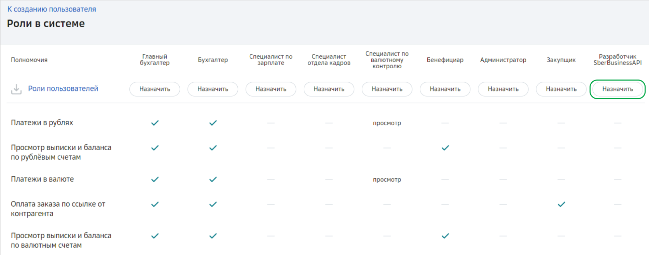The width and height of the screenshot is (649, 255).
Task: Click просмотр in Платежи в валюте row
Action: 387,180
